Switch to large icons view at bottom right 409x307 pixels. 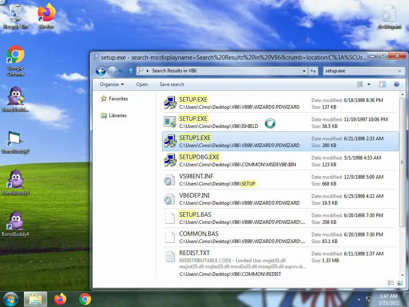pyautogui.click(x=399, y=283)
